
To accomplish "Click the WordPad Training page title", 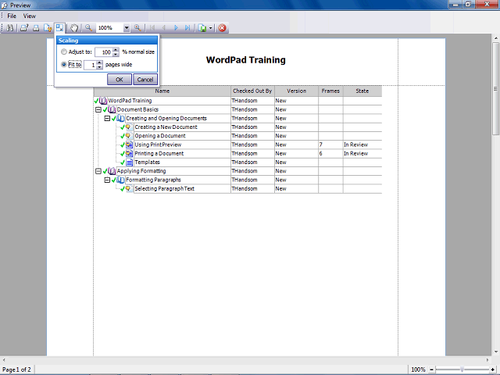I will [x=246, y=60].
